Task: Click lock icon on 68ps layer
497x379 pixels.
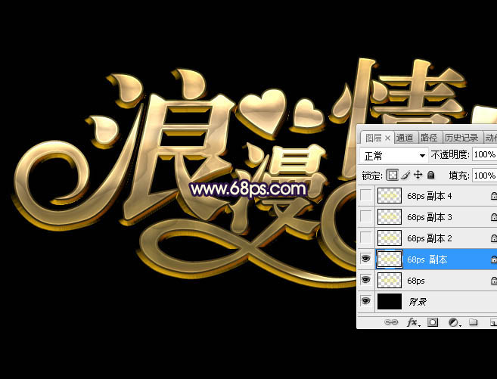Action: [493, 281]
